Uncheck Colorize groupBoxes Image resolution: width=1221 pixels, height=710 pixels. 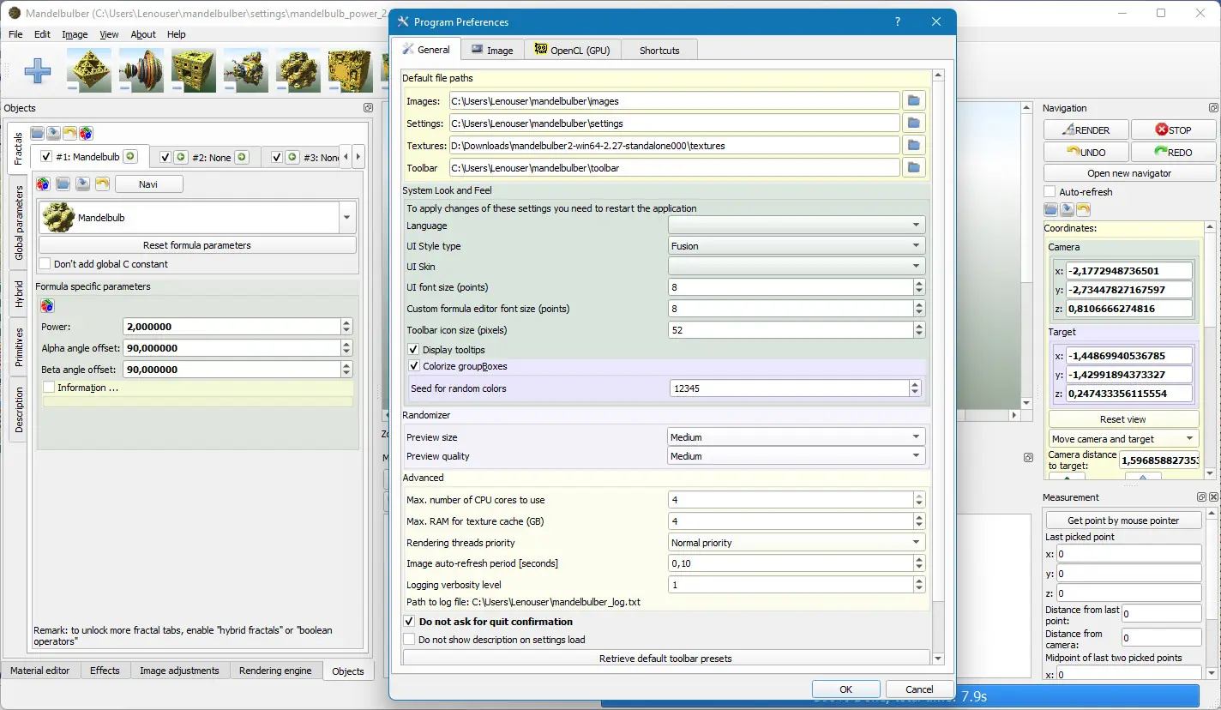413,366
